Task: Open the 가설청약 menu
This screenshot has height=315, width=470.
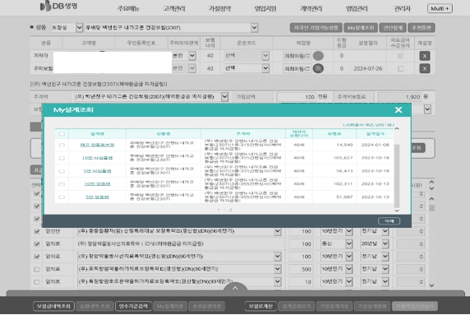Action: [x=219, y=8]
